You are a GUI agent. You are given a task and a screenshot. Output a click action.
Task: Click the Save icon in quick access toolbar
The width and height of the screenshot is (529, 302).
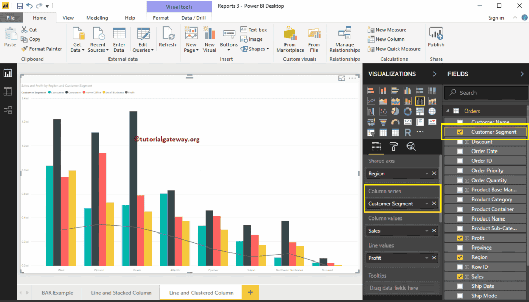pyautogui.click(x=19, y=5)
